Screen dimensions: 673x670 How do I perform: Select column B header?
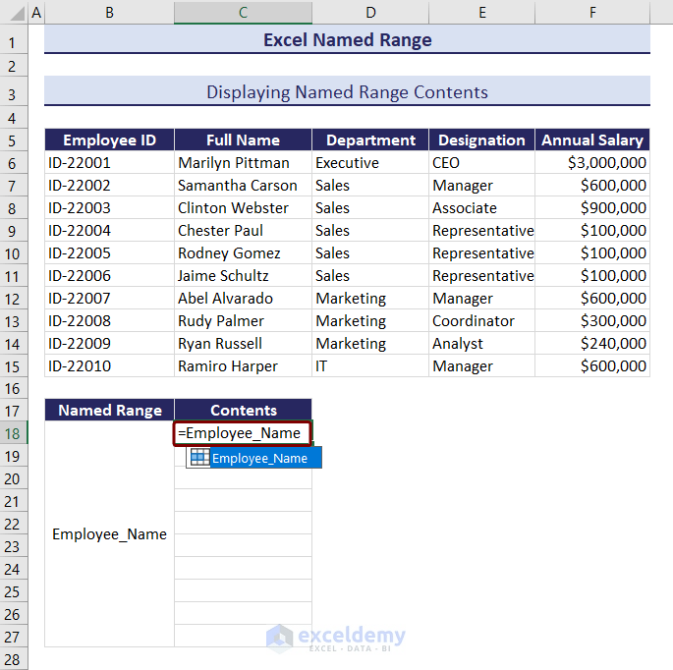[x=109, y=12]
